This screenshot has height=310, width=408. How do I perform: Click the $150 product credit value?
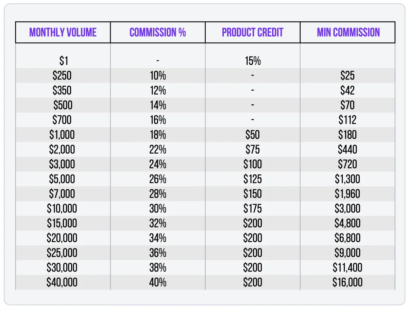253,194
